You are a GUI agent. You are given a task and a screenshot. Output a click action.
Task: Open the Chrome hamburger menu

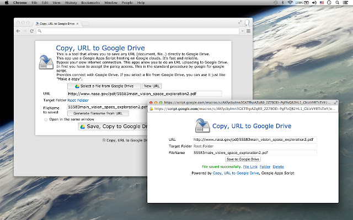tap(248, 31)
